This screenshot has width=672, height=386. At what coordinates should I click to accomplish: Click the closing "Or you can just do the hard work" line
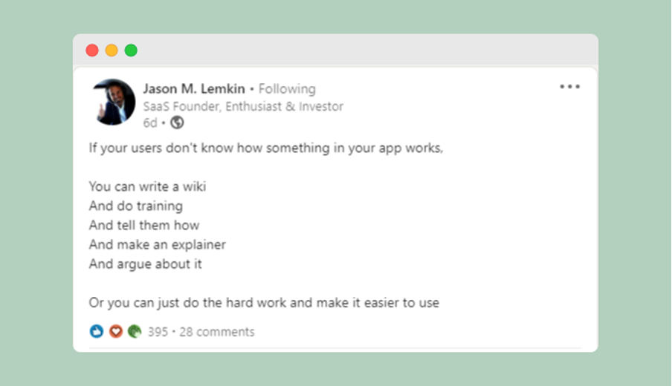(x=264, y=302)
